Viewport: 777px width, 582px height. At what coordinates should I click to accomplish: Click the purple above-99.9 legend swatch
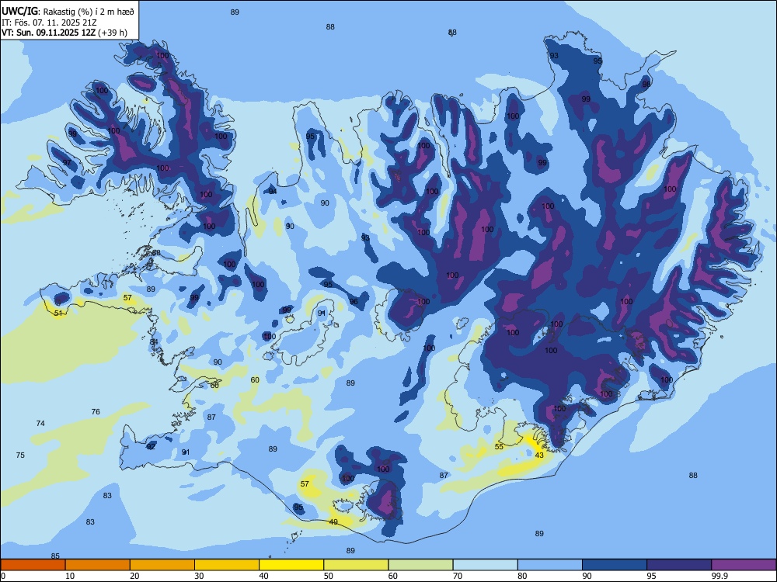(744, 565)
